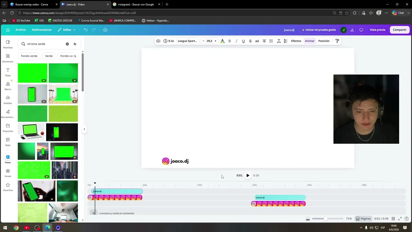This screenshot has height=232, width=412.
Task: Open split element tool in toolbar
Action: click(x=158, y=41)
